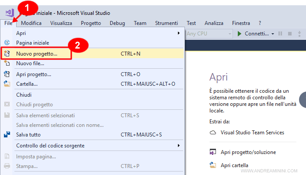
Task: Expand the Apri submenu arrow
Action: click(178, 33)
